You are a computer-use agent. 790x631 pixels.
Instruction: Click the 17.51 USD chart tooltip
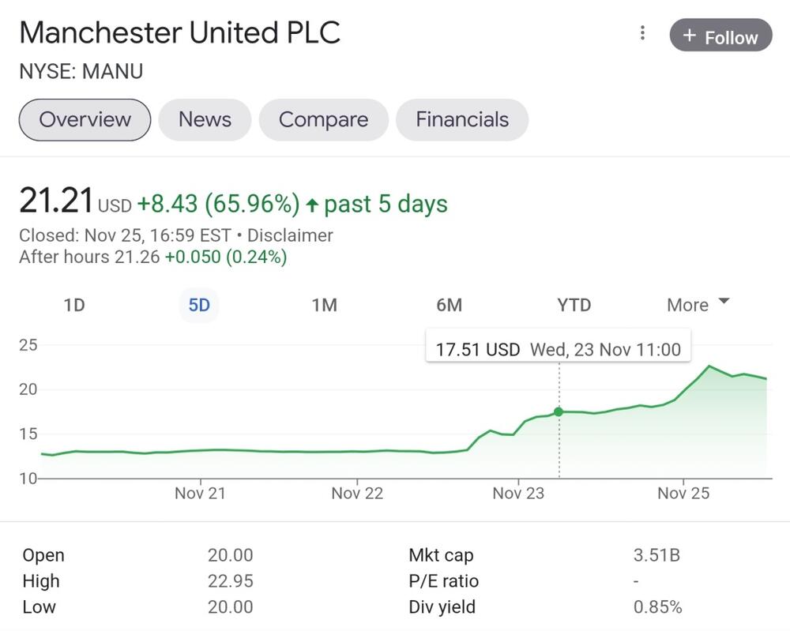pyautogui.click(x=558, y=349)
